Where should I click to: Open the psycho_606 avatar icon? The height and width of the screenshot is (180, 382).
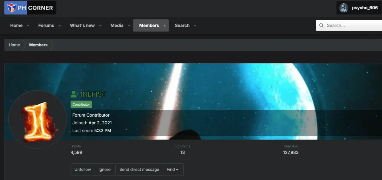344,8
